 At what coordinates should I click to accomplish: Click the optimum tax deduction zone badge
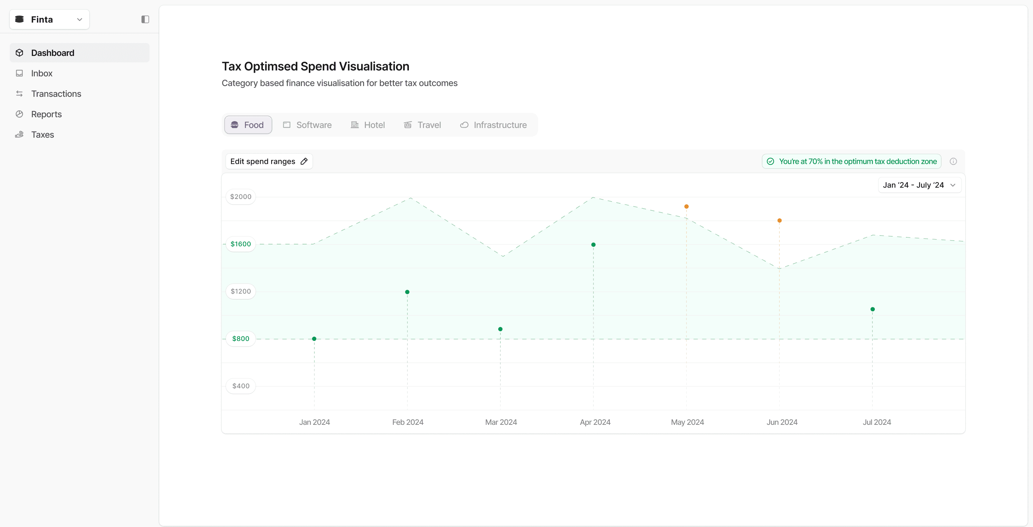[x=852, y=161]
